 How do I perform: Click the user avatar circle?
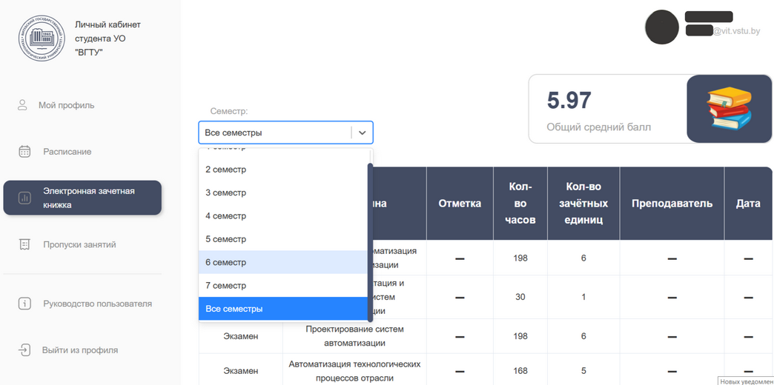click(x=661, y=27)
